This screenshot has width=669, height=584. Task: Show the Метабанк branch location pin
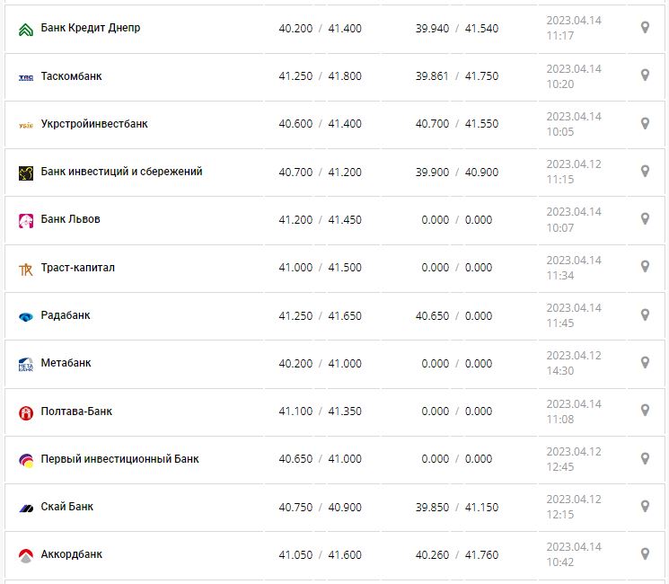pyautogui.click(x=645, y=362)
